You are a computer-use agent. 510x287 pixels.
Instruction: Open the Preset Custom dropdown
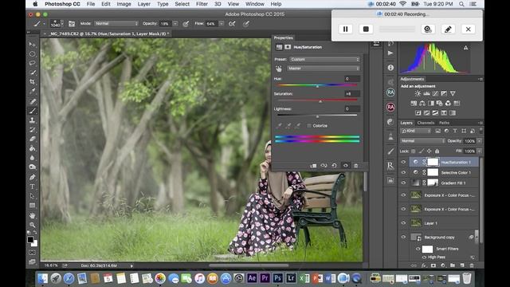(x=324, y=60)
